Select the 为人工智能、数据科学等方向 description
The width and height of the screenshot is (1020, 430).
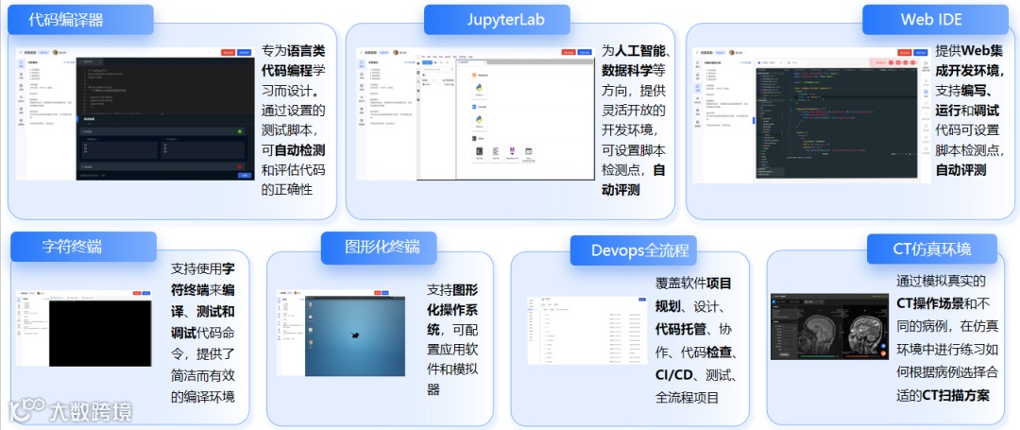pyautogui.click(x=637, y=120)
